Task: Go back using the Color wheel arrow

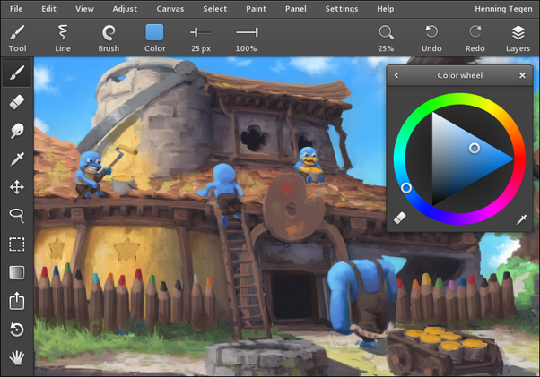Action: [x=396, y=75]
